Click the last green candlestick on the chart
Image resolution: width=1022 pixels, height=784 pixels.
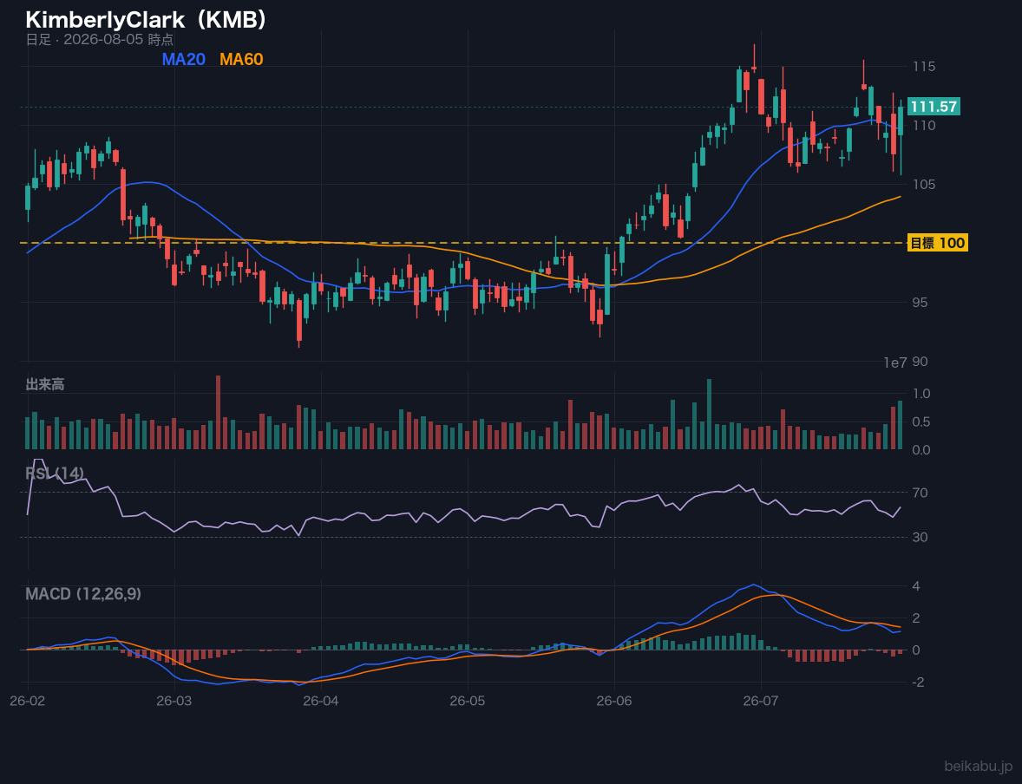(x=901, y=122)
